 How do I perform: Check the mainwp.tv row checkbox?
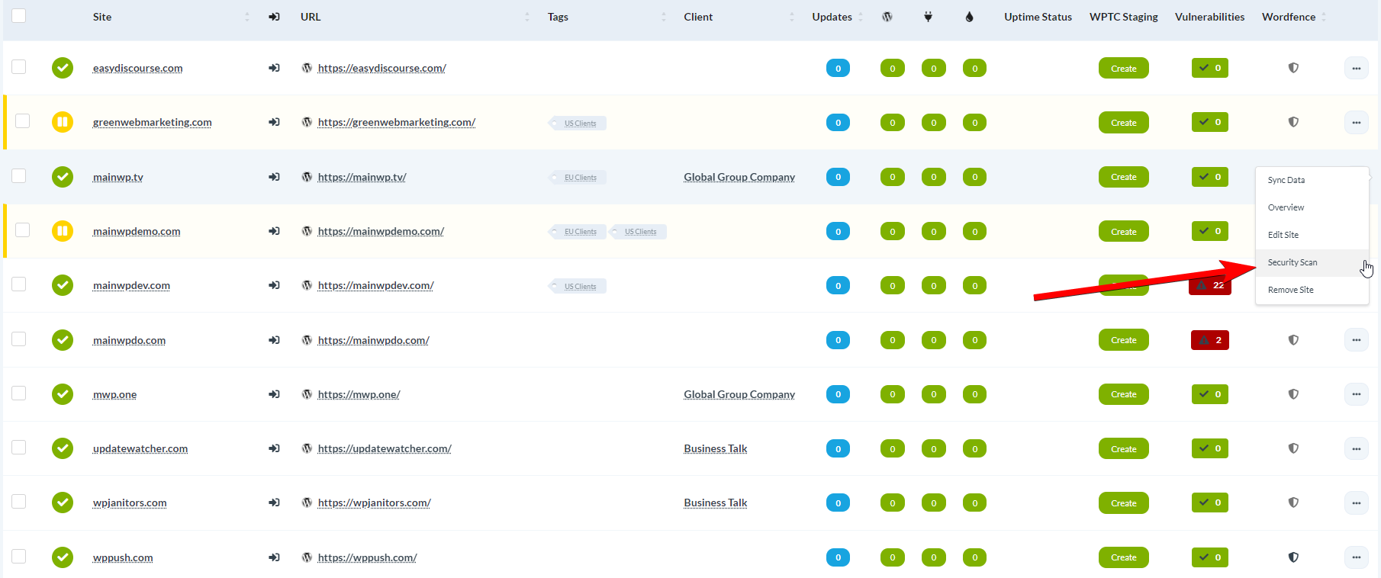click(19, 176)
